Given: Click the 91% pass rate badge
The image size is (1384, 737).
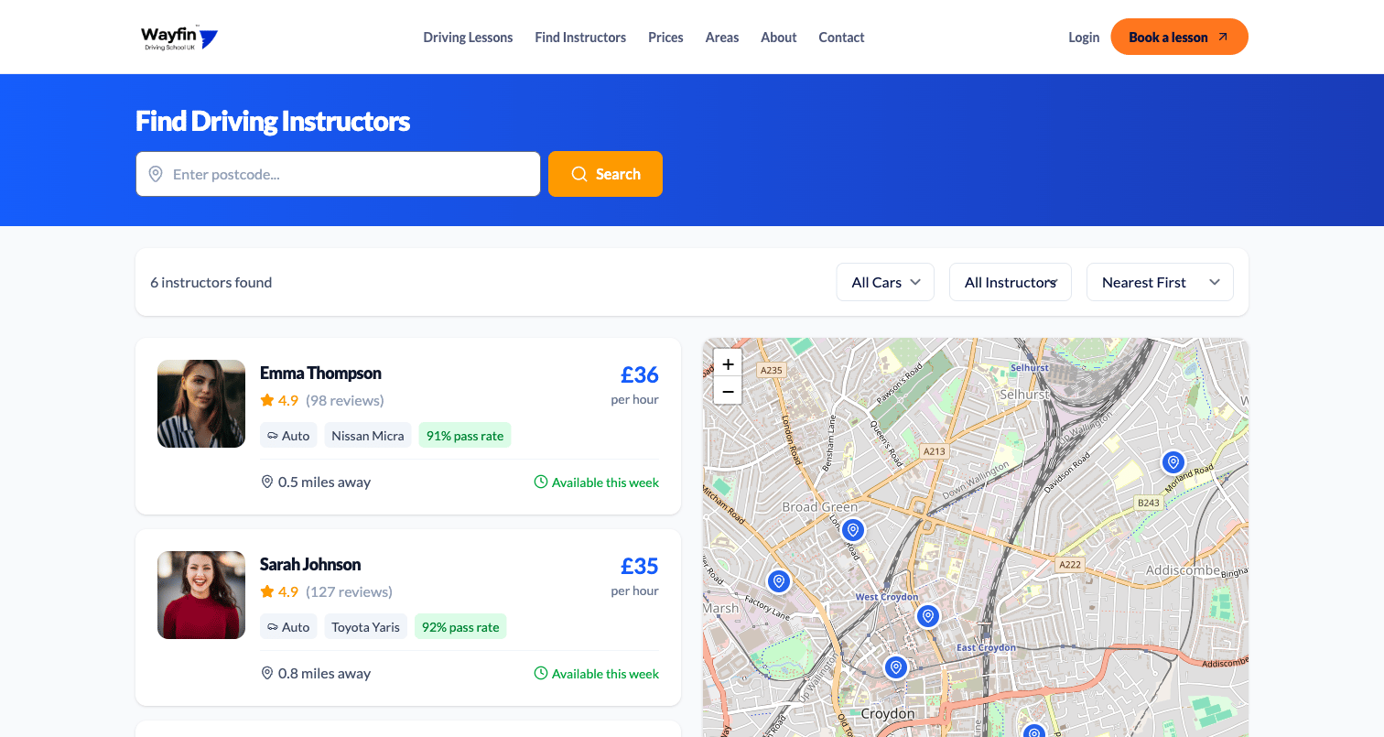Looking at the screenshot, I should pyautogui.click(x=465, y=436).
